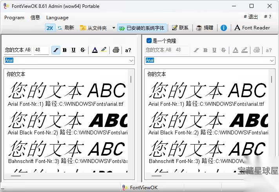
Task: Click disabled text color icon, right panel
Action: (x=236, y=50)
